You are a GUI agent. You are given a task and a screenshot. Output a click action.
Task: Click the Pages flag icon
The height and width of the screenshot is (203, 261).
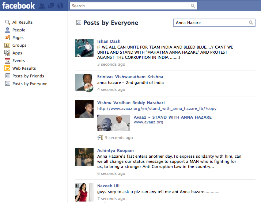tap(7, 38)
